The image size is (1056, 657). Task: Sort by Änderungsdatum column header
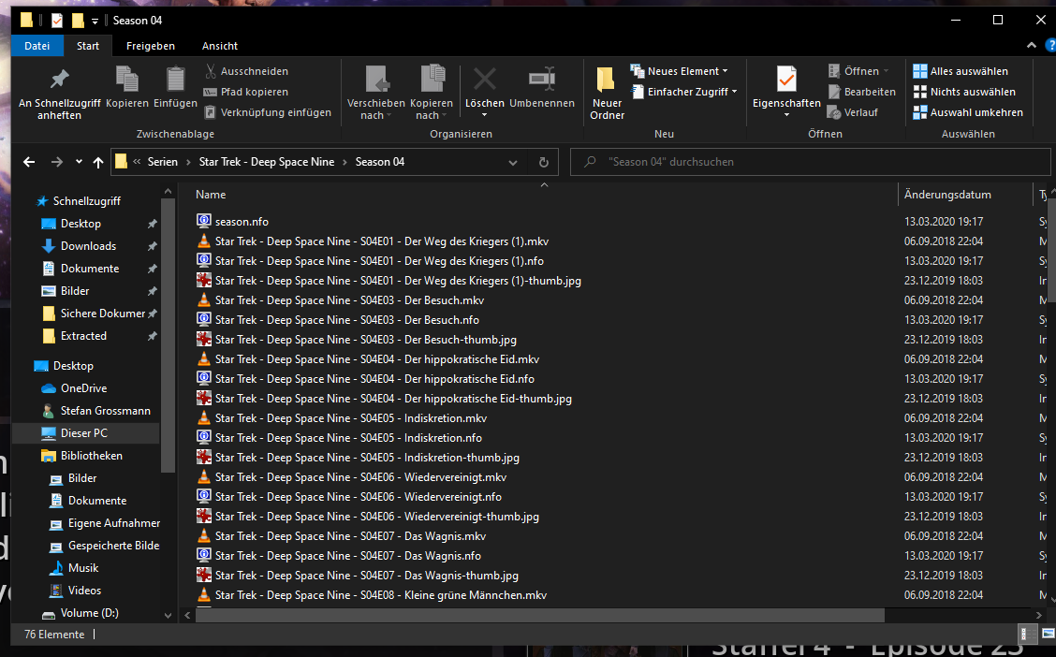pos(947,195)
